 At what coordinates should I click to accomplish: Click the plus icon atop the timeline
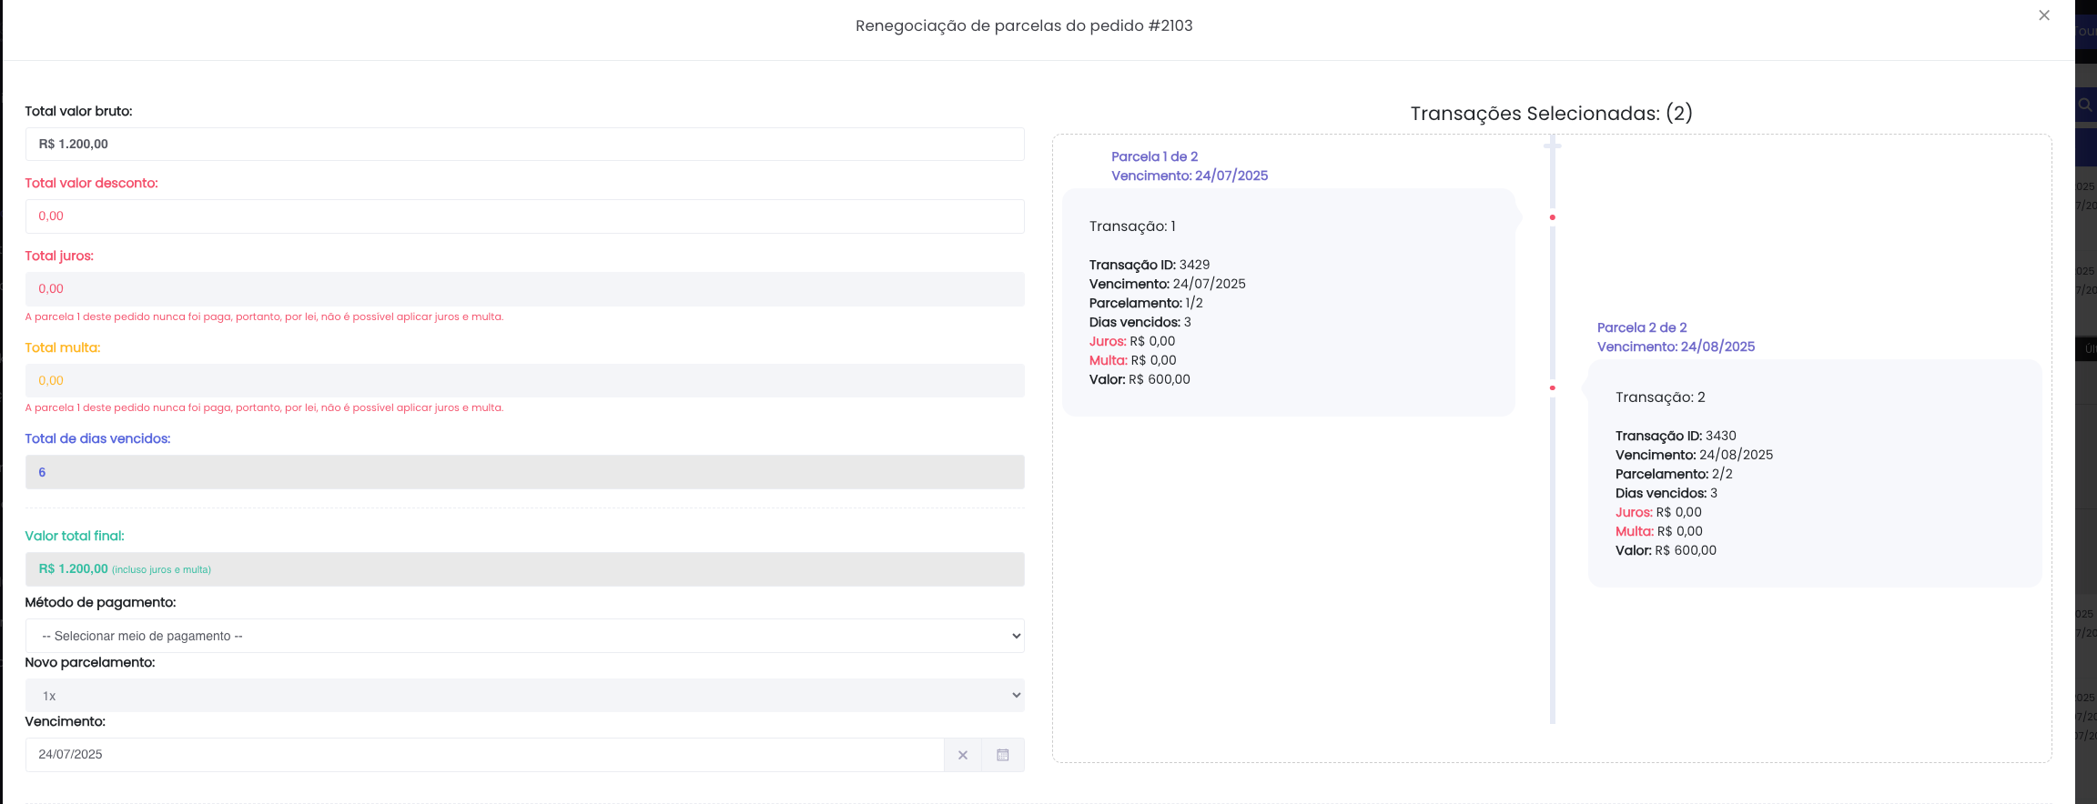[x=1553, y=146]
